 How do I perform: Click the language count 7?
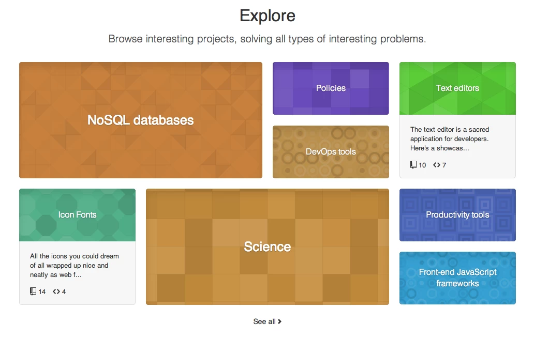click(444, 165)
